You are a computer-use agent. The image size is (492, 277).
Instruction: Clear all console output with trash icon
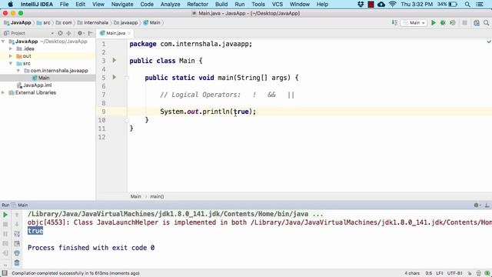[x=17, y=262]
